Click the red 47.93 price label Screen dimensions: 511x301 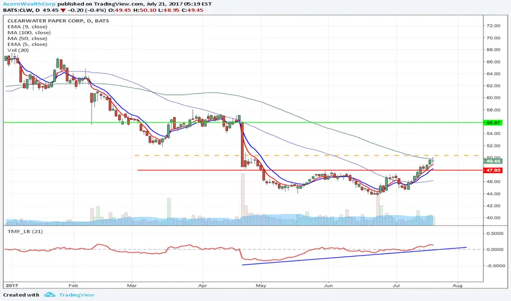493,170
